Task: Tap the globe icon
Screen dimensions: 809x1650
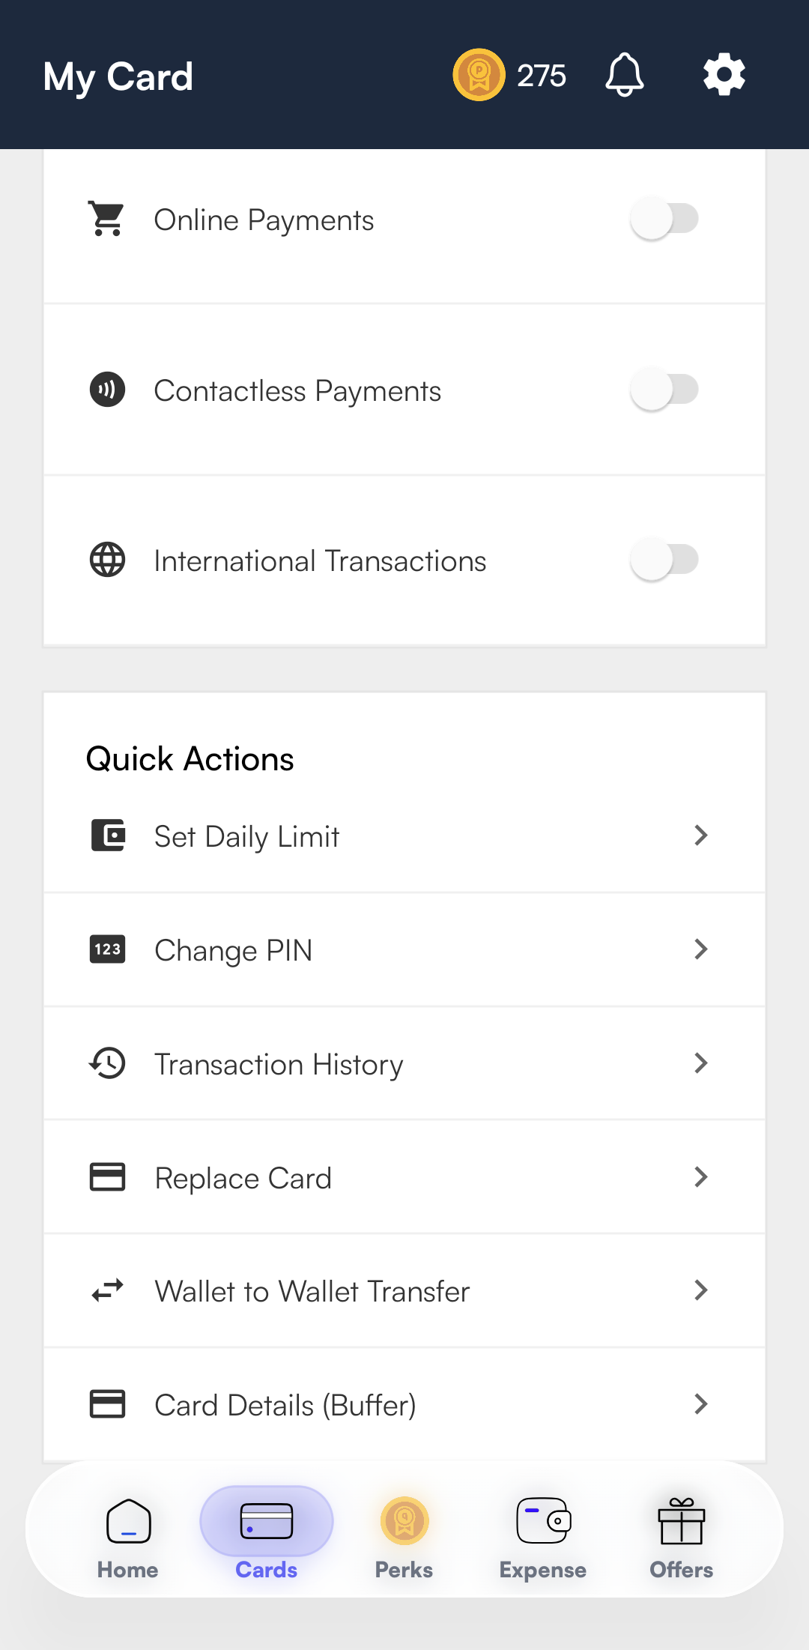Action: click(x=107, y=560)
